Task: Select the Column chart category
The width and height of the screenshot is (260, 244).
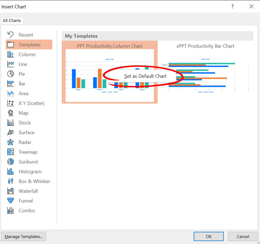Action: [x=27, y=54]
